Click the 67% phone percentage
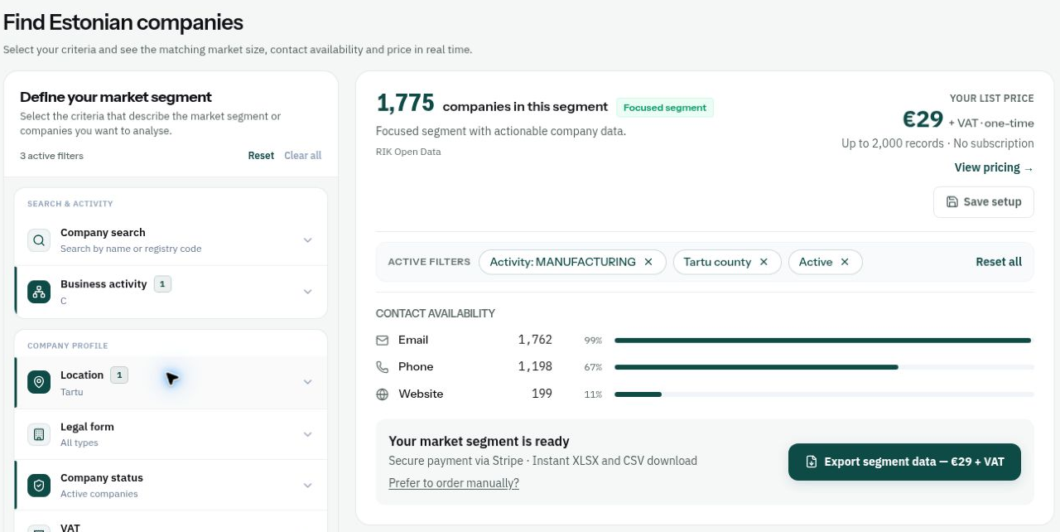Screen dimensions: 1060x532 (x=593, y=367)
